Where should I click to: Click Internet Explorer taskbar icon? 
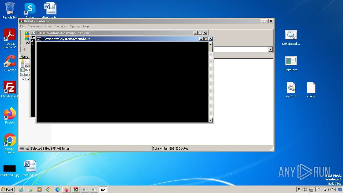[x=21, y=190]
